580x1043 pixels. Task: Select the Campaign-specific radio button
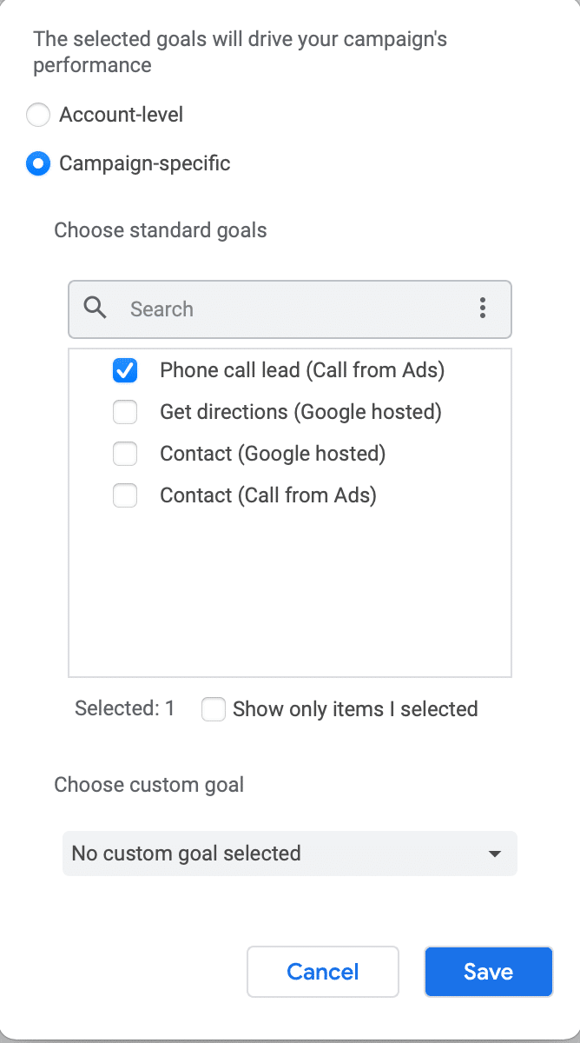point(38,163)
